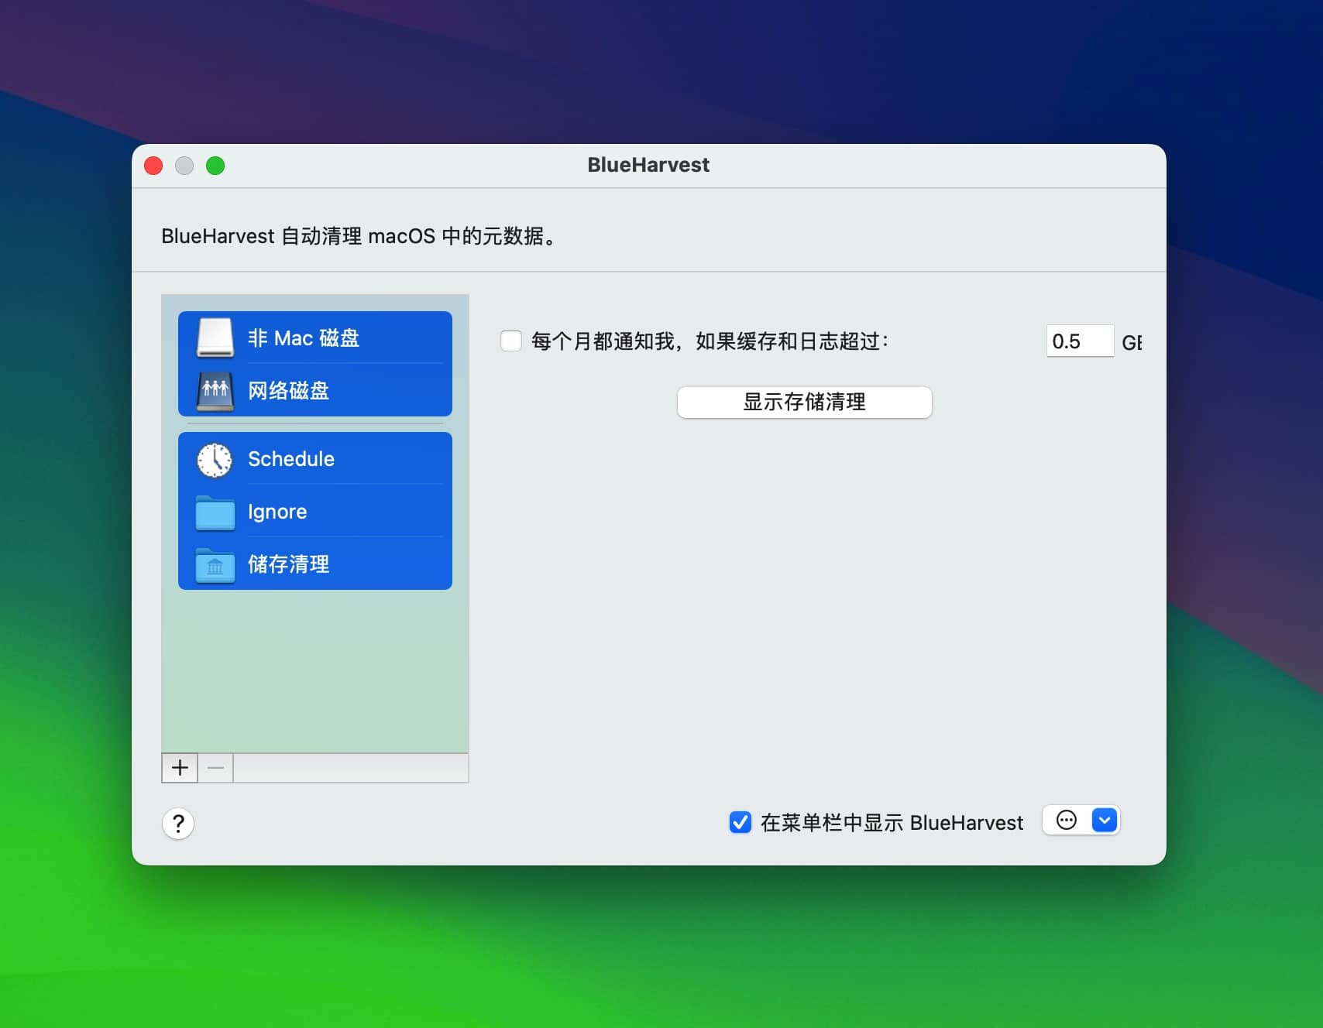Image resolution: width=1323 pixels, height=1028 pixels.
Task: Add a new item with the plus button
Action: click(x=180, y=768)
